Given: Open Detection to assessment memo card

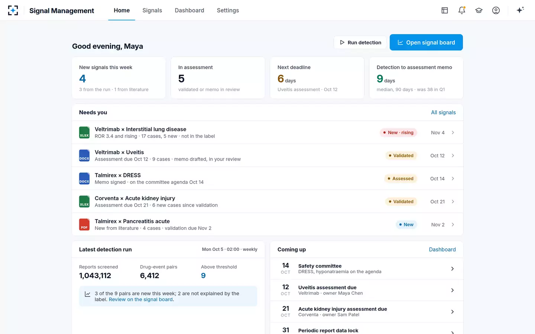Looking at the screenshot, I should pos(416,78).
